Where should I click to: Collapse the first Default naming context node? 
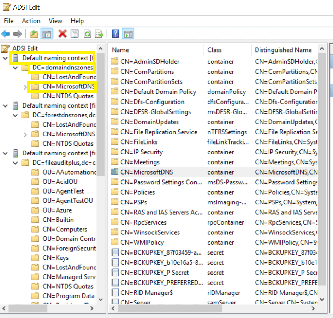tap(5, 58)
